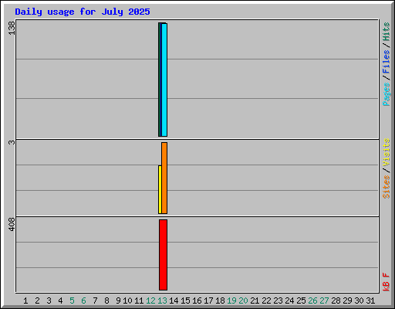Click the Visits legend label

387,152
